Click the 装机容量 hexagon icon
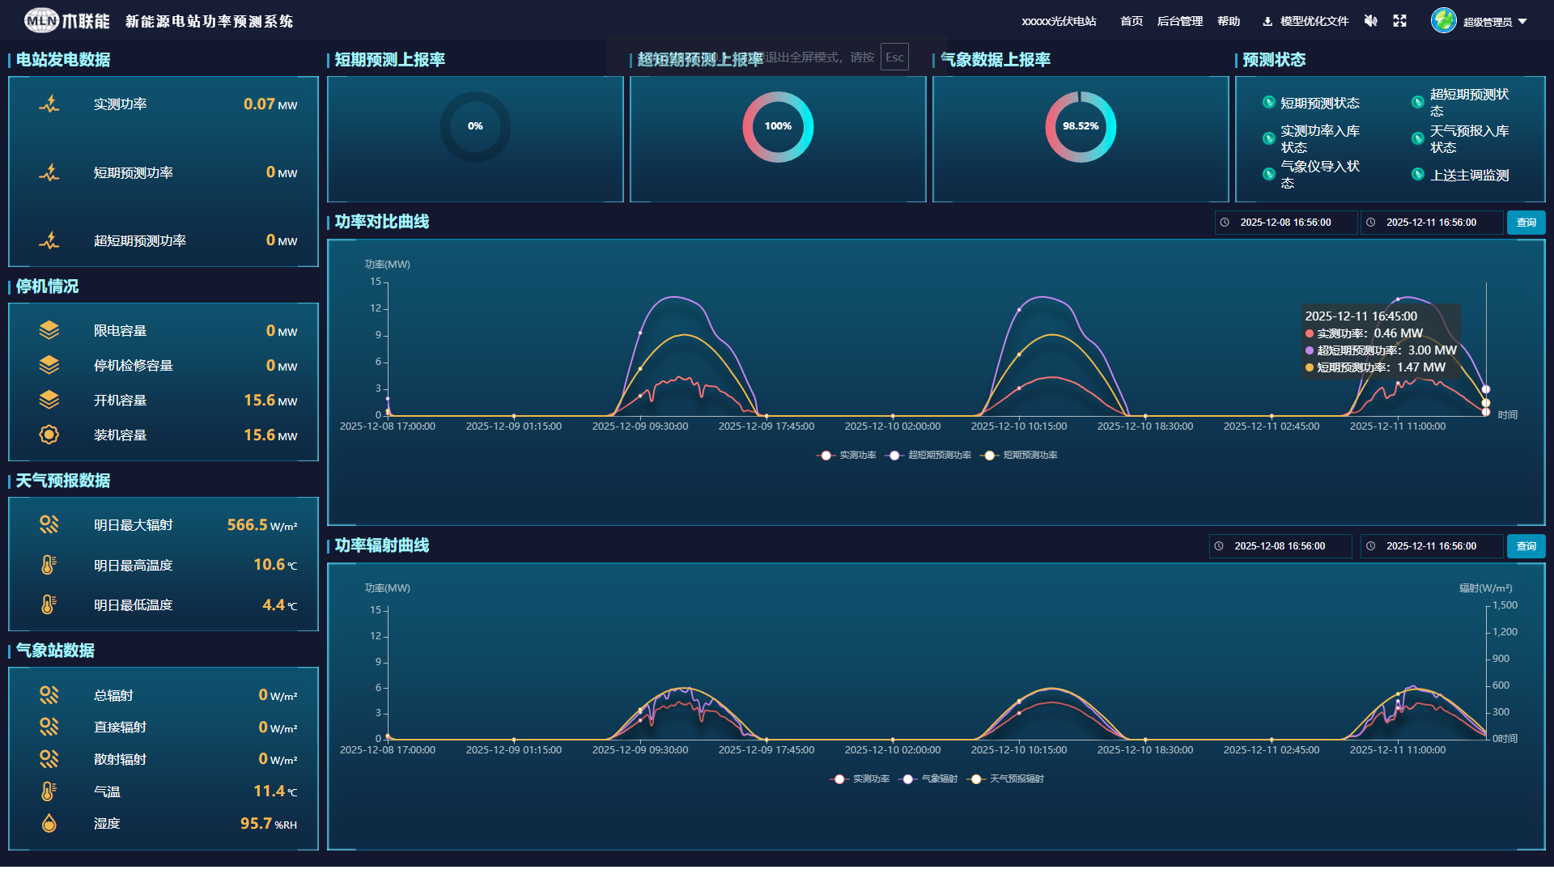 49,435
